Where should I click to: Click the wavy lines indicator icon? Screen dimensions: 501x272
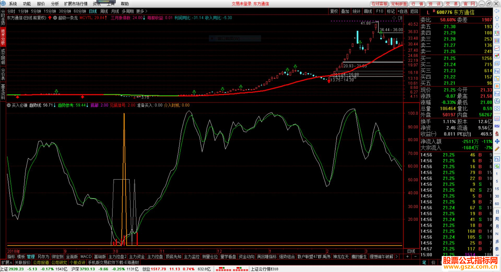click(497, 119)
